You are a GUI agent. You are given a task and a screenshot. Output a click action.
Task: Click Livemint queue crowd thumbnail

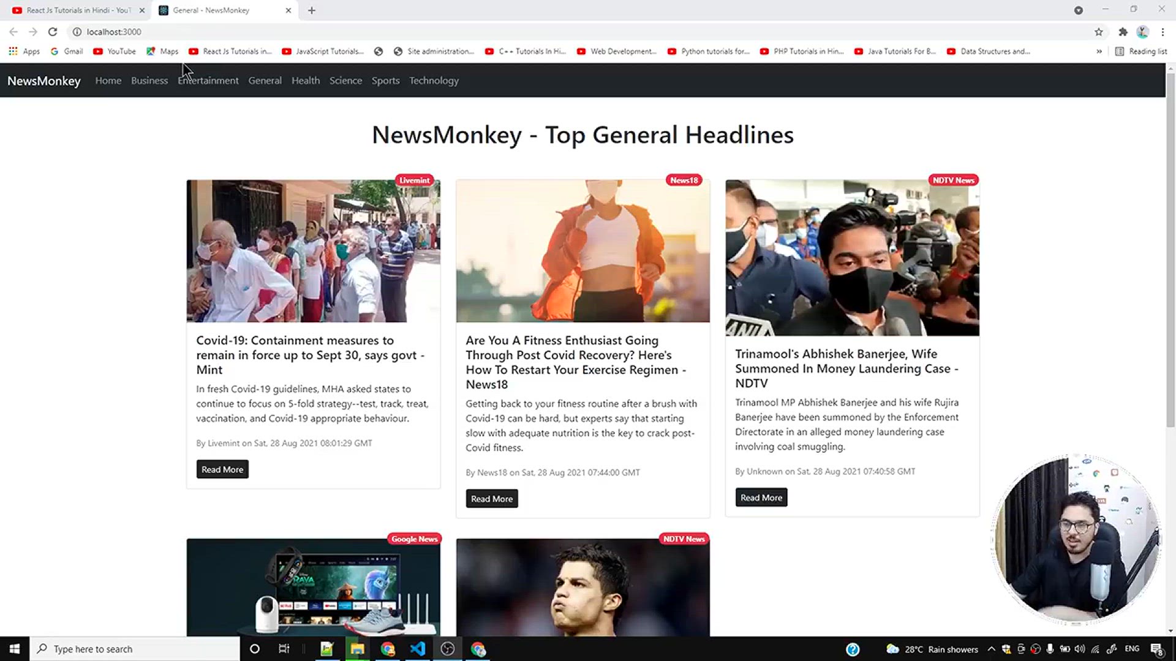click(314, 251)
